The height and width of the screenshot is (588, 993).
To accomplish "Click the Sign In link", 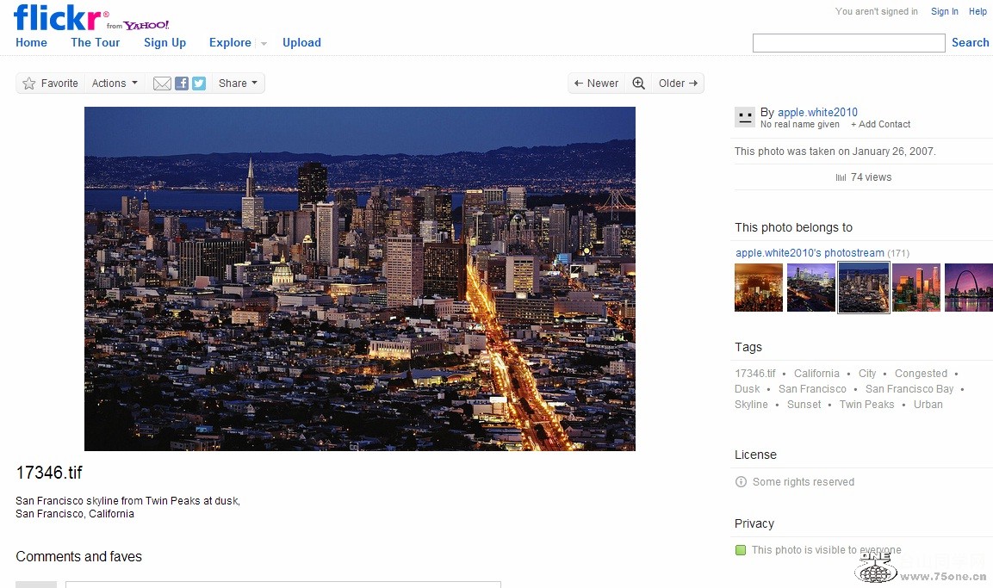I will pos(944,11).
